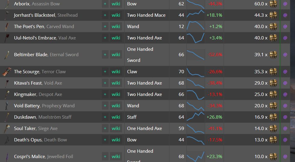Click Void Battery price history graph
This screenshot has height=162, width=295.
coord(195,106)
